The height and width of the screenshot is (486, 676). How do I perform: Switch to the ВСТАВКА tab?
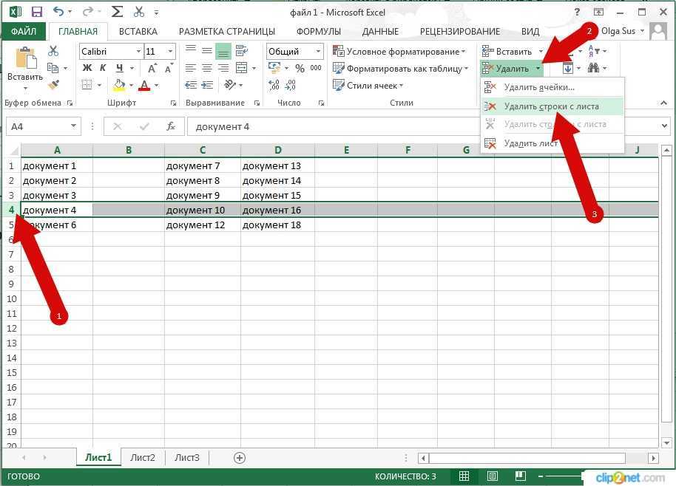tap(138, 32)
